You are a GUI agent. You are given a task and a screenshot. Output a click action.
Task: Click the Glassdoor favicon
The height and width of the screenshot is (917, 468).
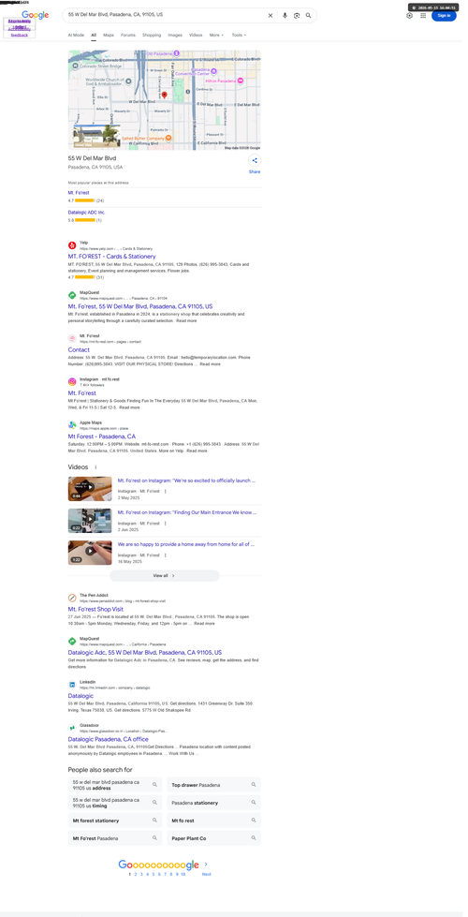tap(72, 728)
